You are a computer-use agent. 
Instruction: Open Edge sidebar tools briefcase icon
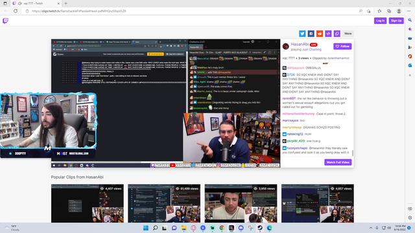click(x=410, y=38)
